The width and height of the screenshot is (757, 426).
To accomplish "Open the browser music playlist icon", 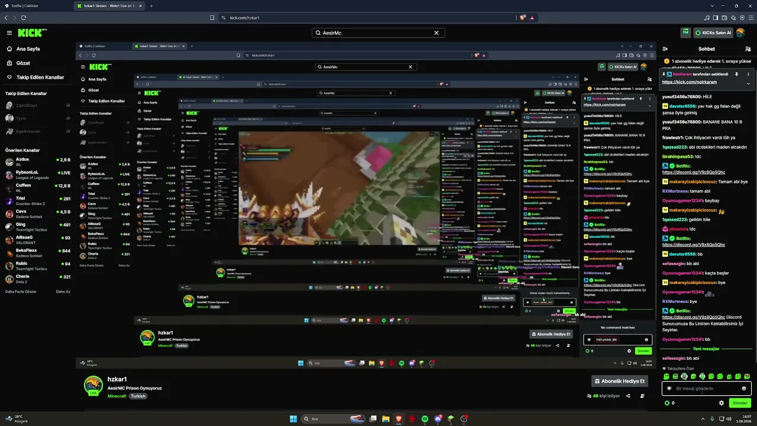I will click(x=707, y=18).
